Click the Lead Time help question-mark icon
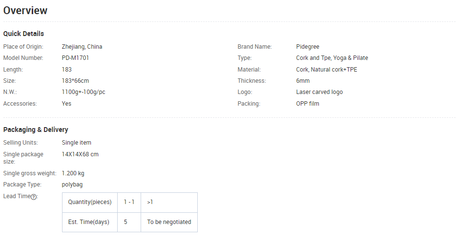This screenshot has height=242, width=459. pos(34,197)
